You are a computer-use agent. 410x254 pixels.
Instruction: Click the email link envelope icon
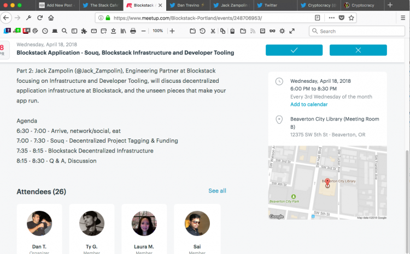point(94,31)
